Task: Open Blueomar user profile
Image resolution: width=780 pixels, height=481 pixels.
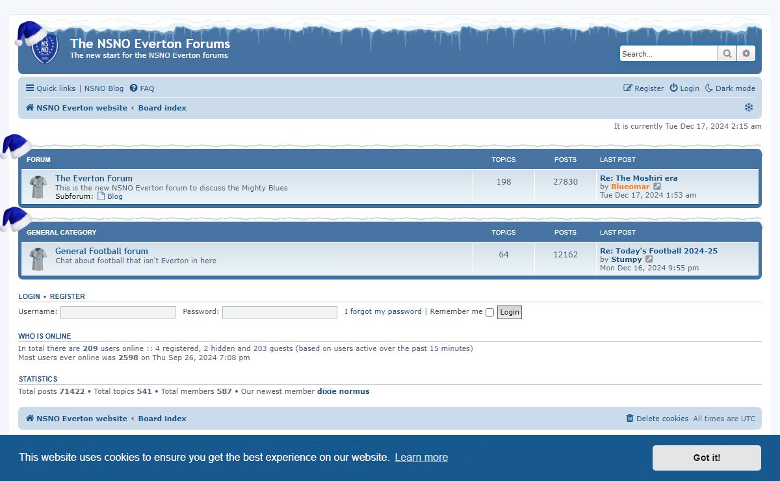Action: click(x=630, y=187)
